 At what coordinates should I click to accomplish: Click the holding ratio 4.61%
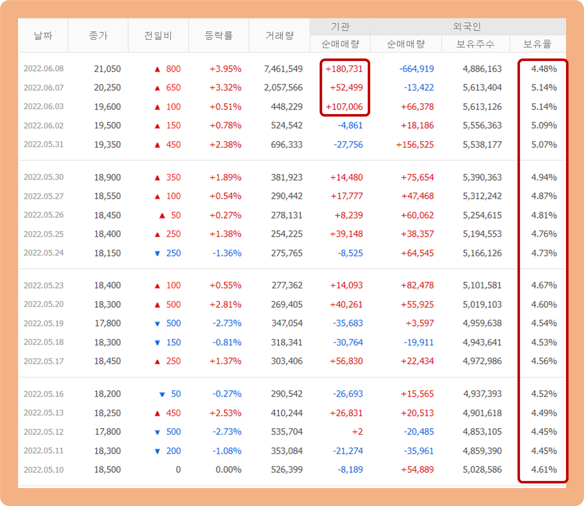(544, 470)
